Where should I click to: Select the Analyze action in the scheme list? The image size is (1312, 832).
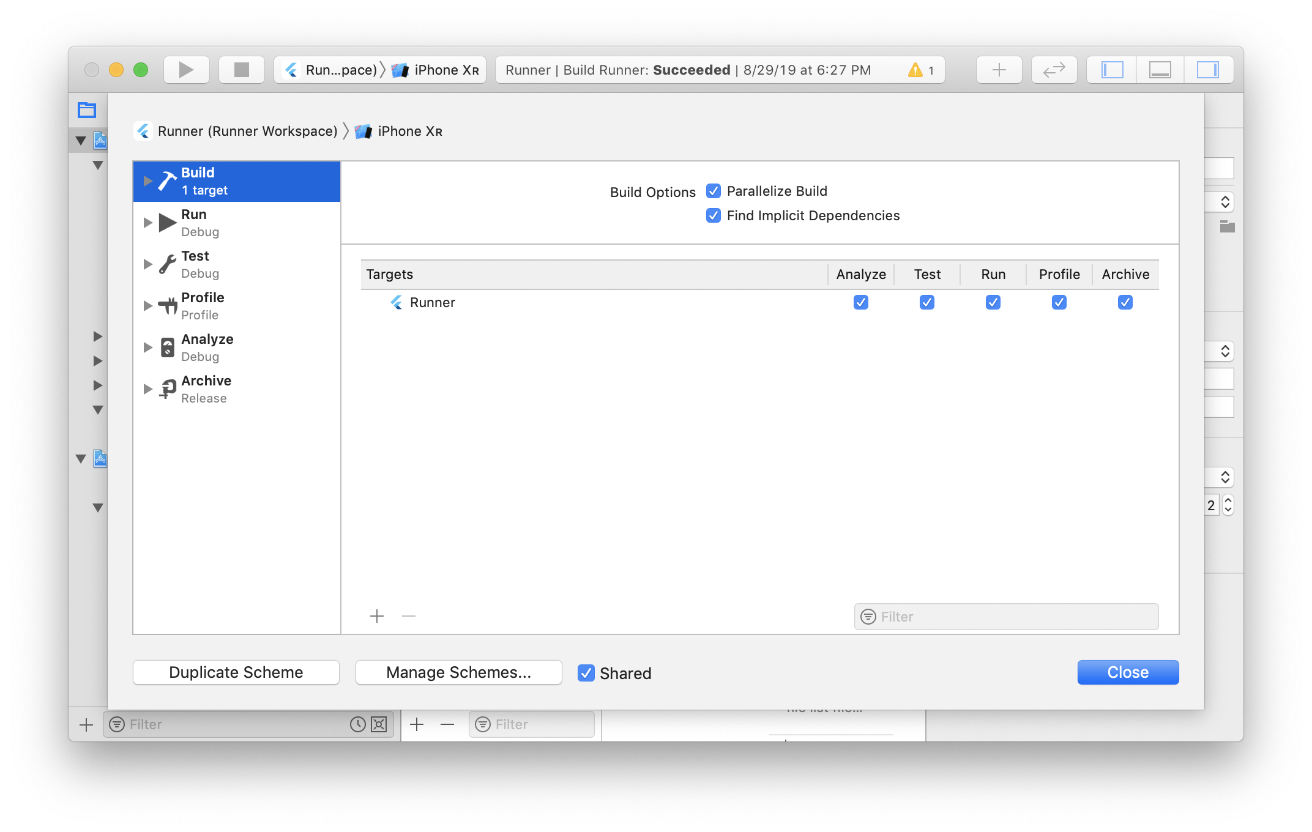pos(167,347)
